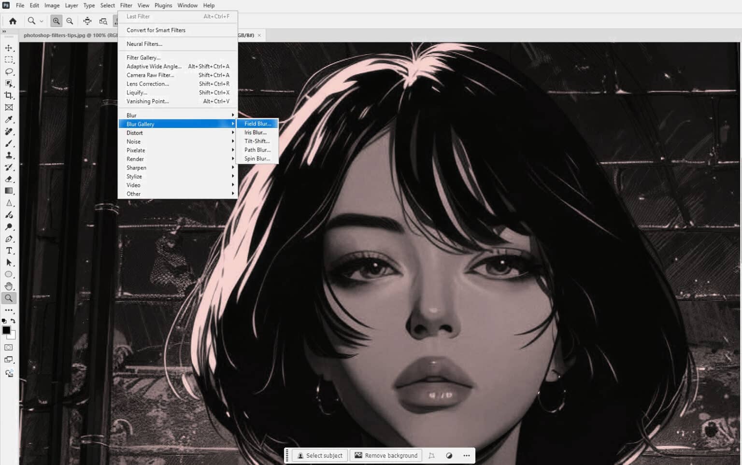Image resolution: width=742 pixels, height=465 pixels.
Task: Open the search options dropdown arrow
Action: pos(42,21)
